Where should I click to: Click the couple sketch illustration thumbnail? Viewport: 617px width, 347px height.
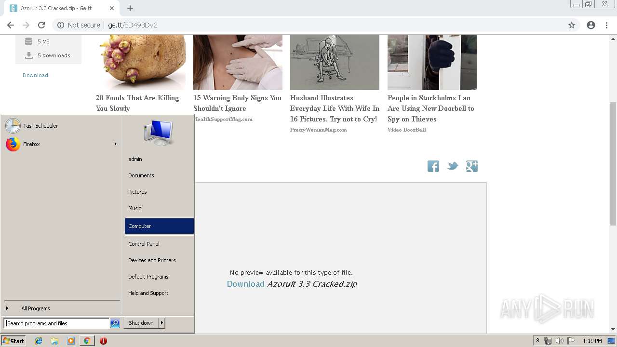click(x=335, y=62)
